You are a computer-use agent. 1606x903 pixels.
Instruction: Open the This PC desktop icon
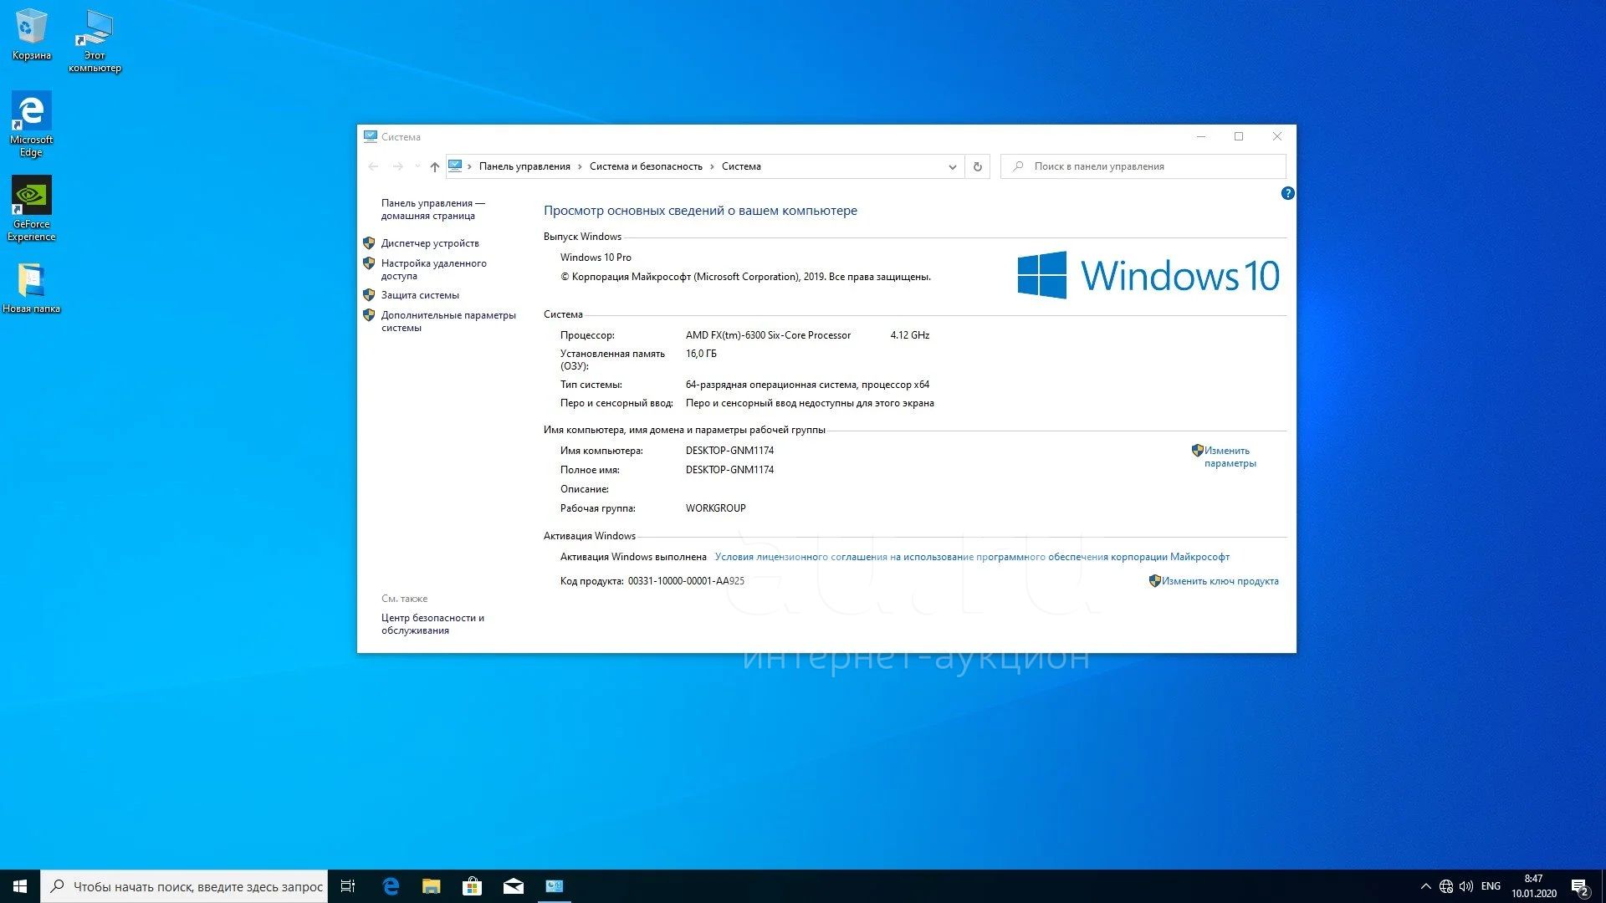click(x=95, y=40)
